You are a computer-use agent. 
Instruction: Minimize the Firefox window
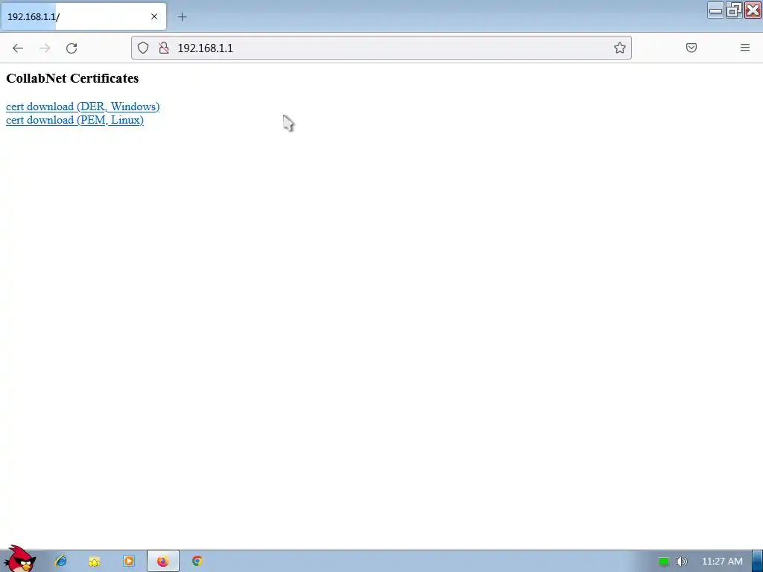715,10
